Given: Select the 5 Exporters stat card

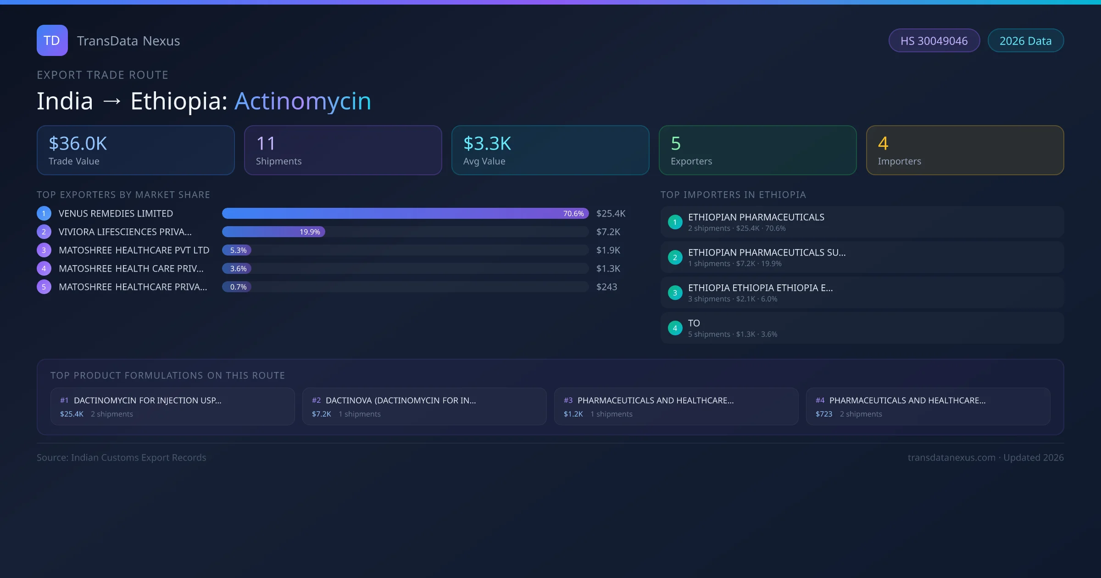Looking at the screenshot, I should tap(757, 150).
